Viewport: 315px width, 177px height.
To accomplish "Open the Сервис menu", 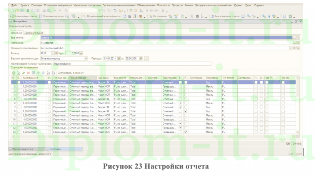I will [238, 5].
